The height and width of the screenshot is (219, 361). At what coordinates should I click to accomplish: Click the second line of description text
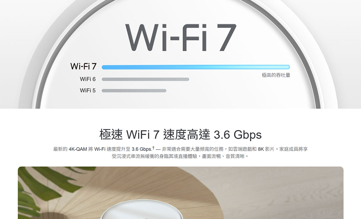(180, 157)
